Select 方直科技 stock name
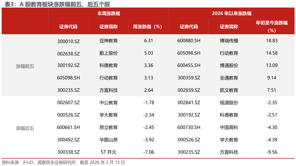This screenshot has width=296, height=166. pos(109,90)
